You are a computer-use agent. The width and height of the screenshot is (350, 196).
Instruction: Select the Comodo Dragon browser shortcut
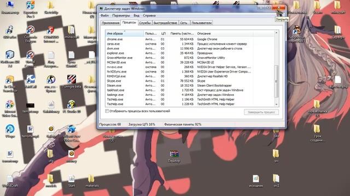31,34
